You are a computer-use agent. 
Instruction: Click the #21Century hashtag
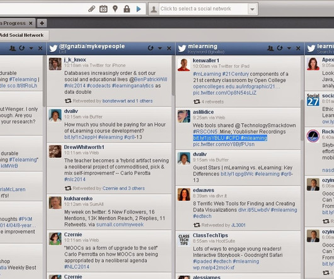click(x=236, y=74)
